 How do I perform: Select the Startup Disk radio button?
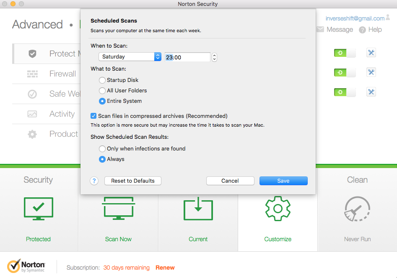click(x=102, y=80)
